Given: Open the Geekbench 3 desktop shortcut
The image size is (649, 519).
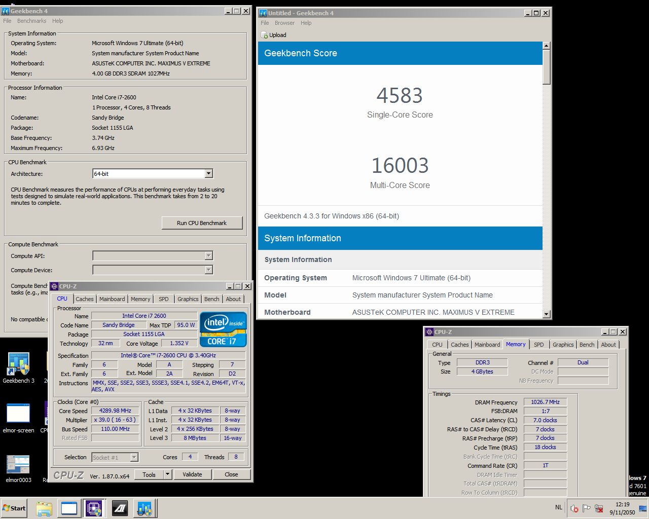Looking at the screenshot, I should pyautogui.click(x=18, y=367).
